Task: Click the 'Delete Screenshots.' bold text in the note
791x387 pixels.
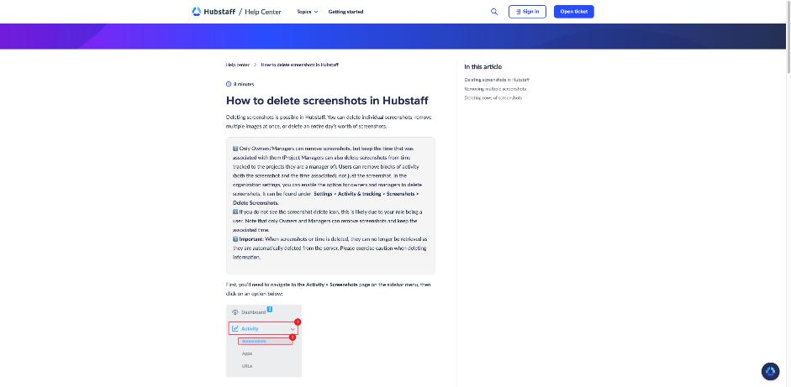Action: [256, 202]
